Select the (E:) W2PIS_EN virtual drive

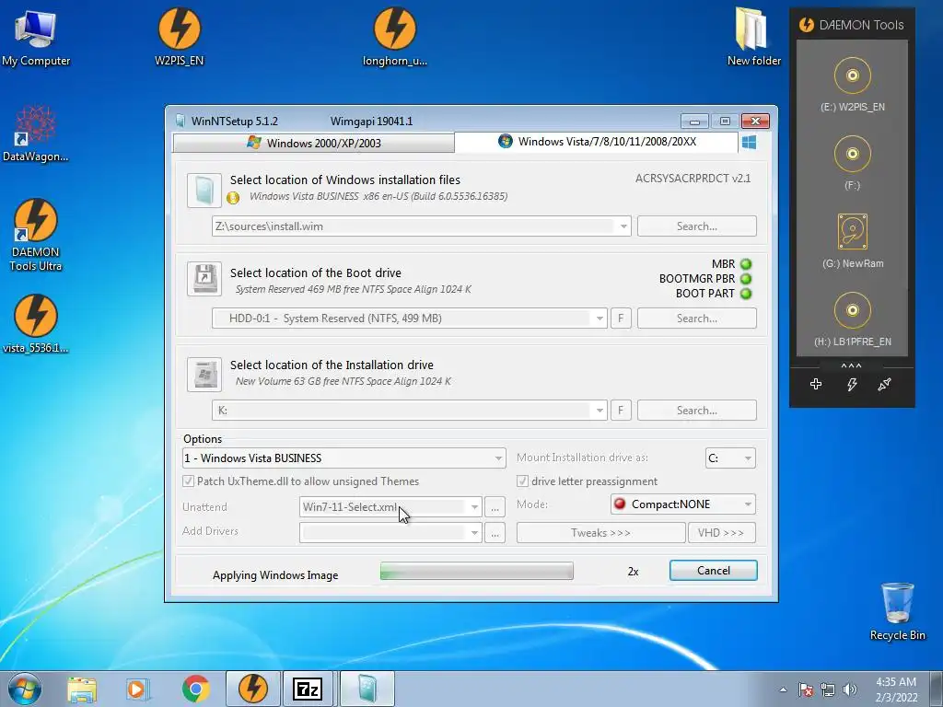coord(852,84)
